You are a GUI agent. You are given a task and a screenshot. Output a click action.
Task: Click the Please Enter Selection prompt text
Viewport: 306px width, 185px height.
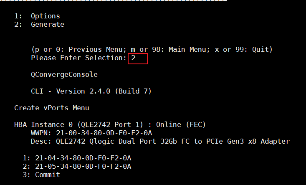point(79,58)
